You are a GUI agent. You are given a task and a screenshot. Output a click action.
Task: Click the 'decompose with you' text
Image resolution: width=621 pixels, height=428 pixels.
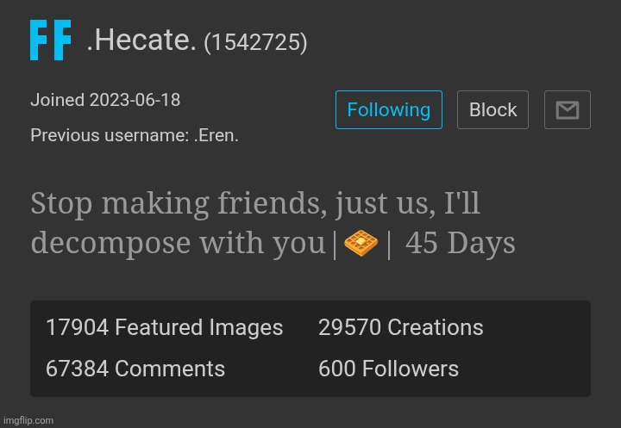click(x=178, y=244)
